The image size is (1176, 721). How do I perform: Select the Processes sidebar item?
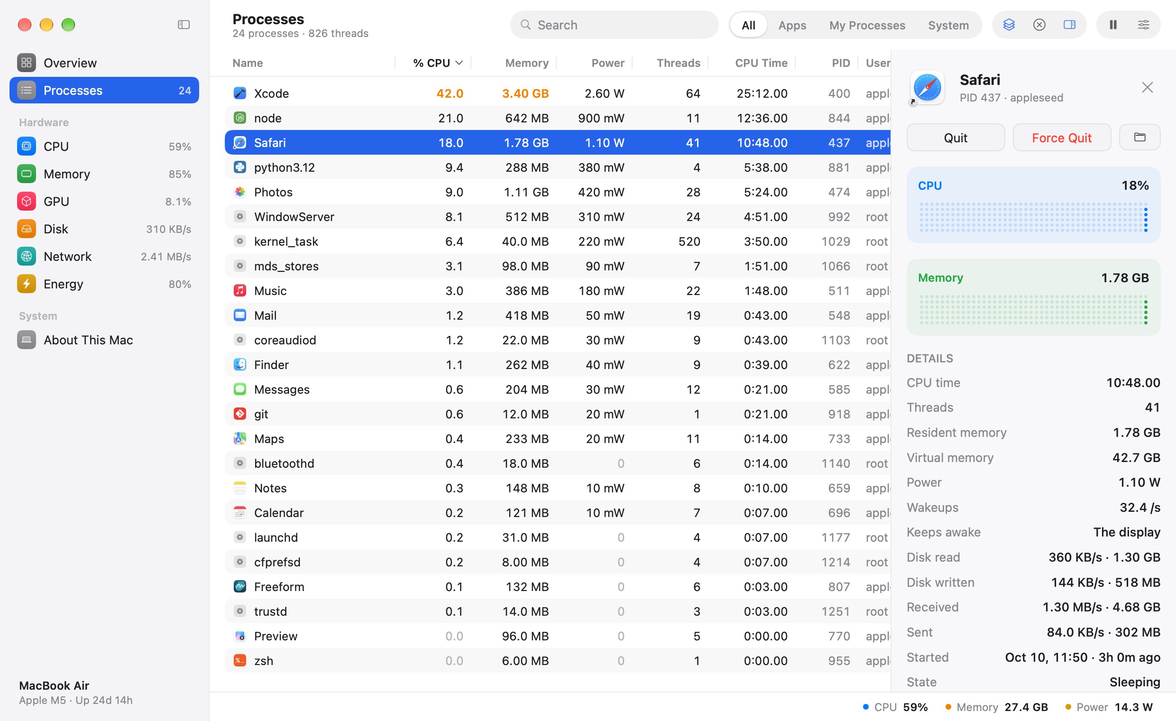click(104, 90)
